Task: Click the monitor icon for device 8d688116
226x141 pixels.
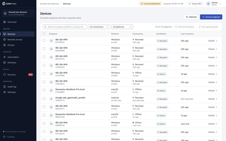Action: (x=51, y=124)
